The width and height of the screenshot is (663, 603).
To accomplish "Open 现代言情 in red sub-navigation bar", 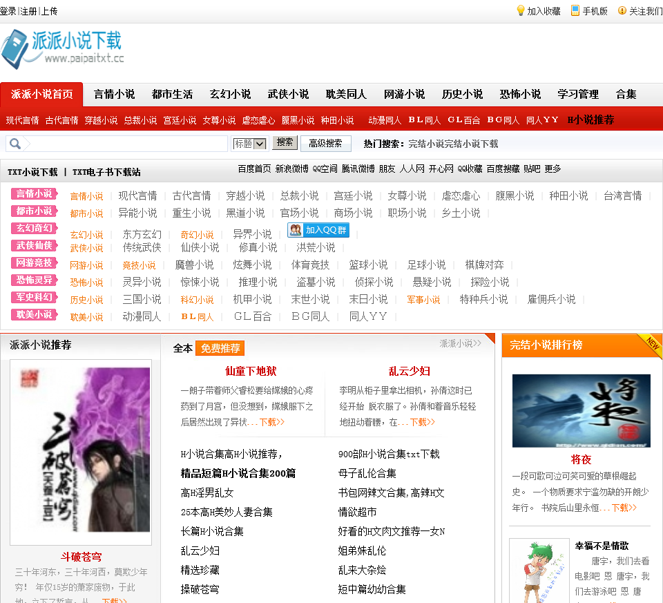I will (x=22, y=120).
